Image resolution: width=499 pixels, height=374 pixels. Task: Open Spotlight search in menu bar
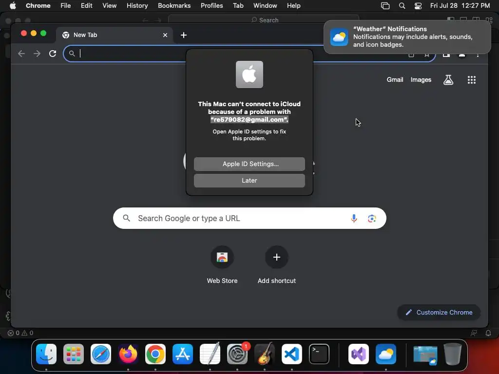click(x=402, y=6)
